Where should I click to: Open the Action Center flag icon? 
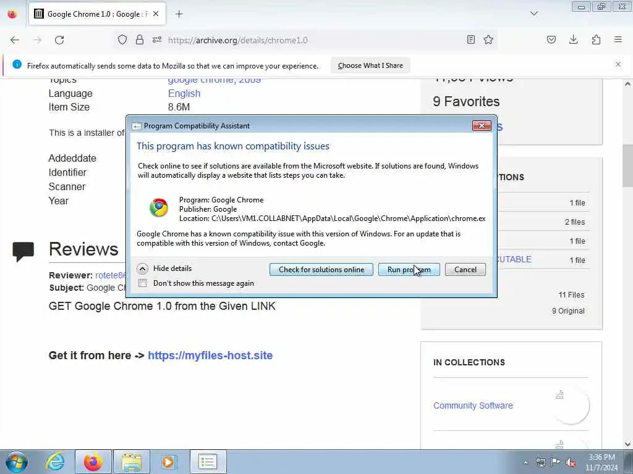pos(556,462)
